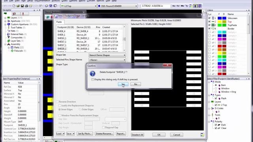This screenshot has height=142, width=253.
Task: Collapse the Assembly node in Navigator
Action: 5,44
